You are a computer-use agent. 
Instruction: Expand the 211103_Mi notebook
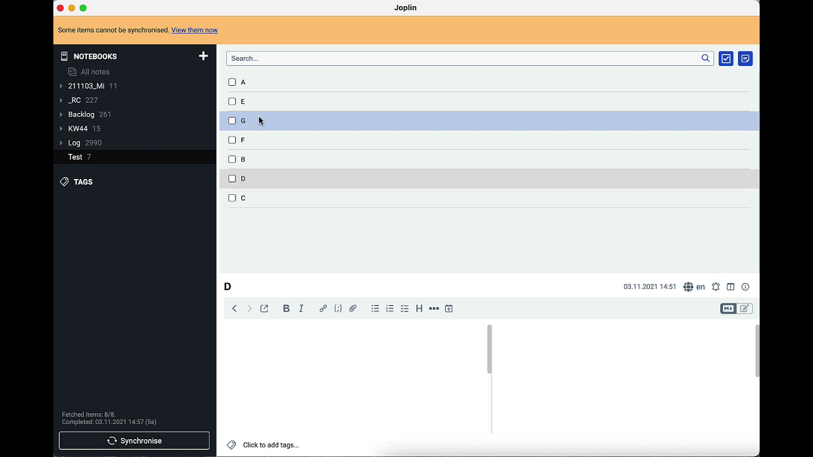[x=61, y=86]
